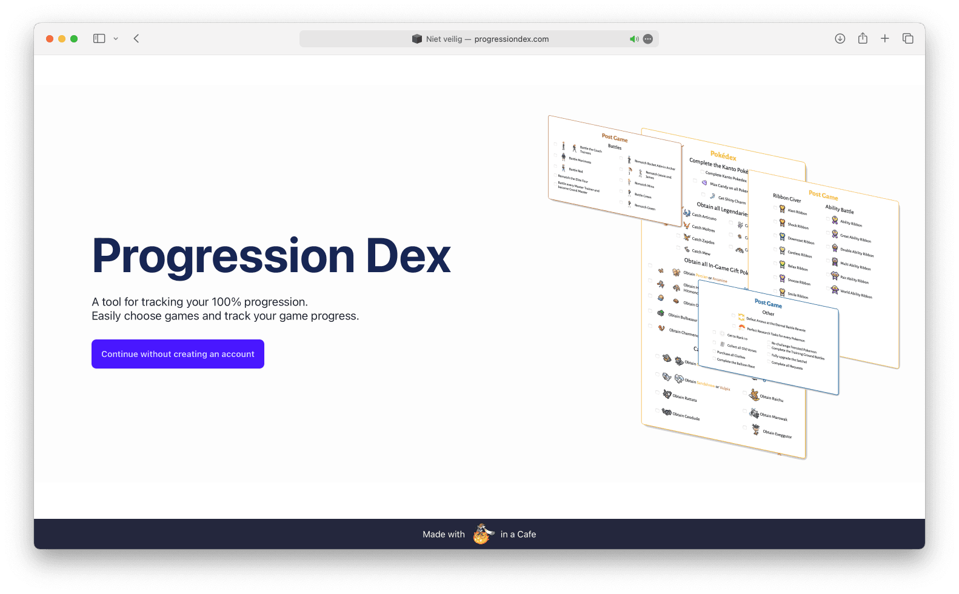
Task: Mute the tab audio speaker icon
Action: [634, 39]
